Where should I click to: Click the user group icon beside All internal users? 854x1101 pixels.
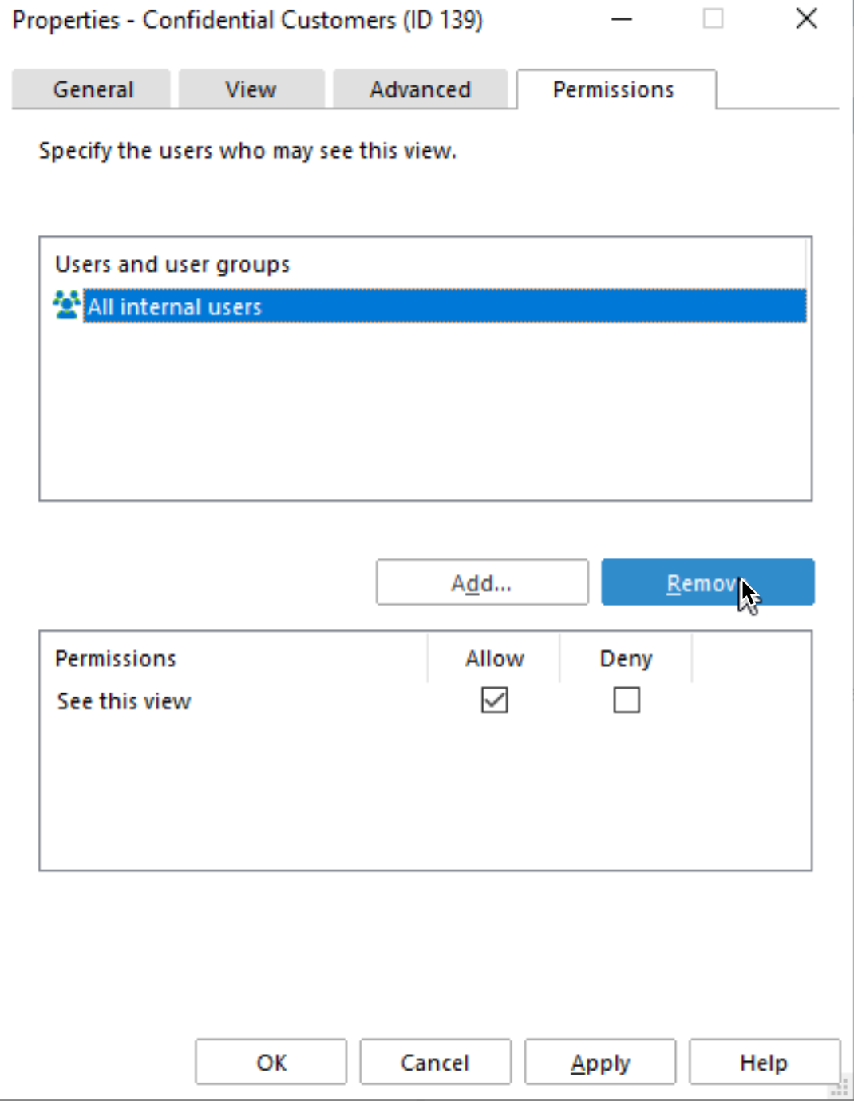[x=66, y=306]
